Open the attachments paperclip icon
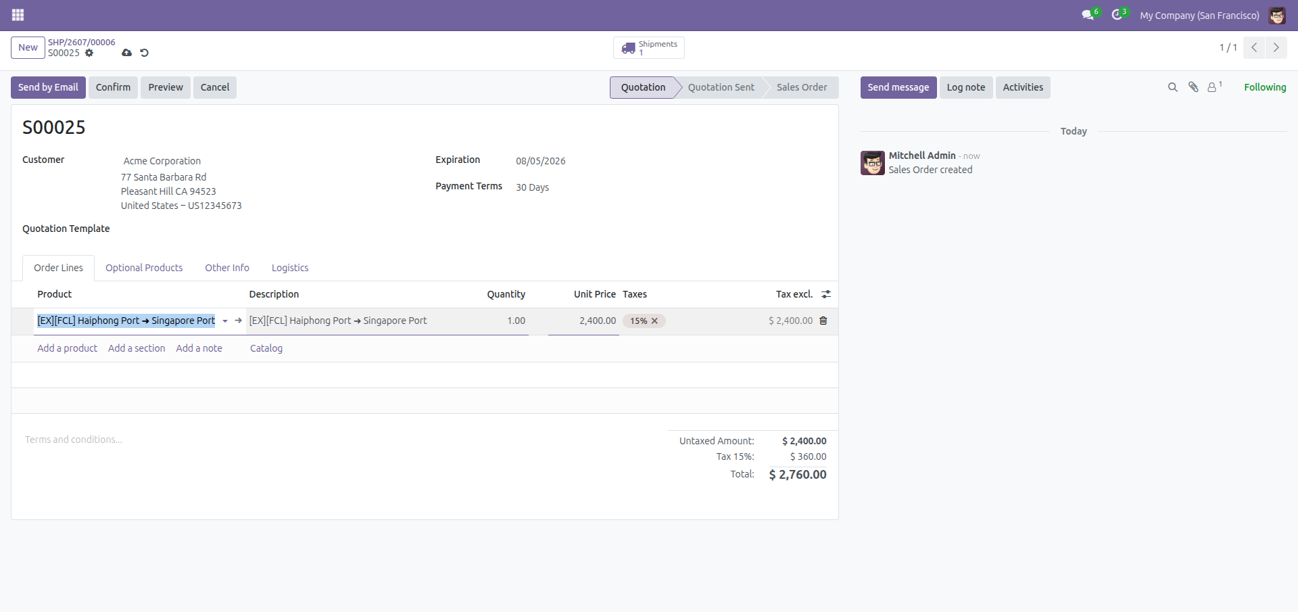Image resolution: width=1298 pixels, height=612 pixels. [x=1193, y=87]
